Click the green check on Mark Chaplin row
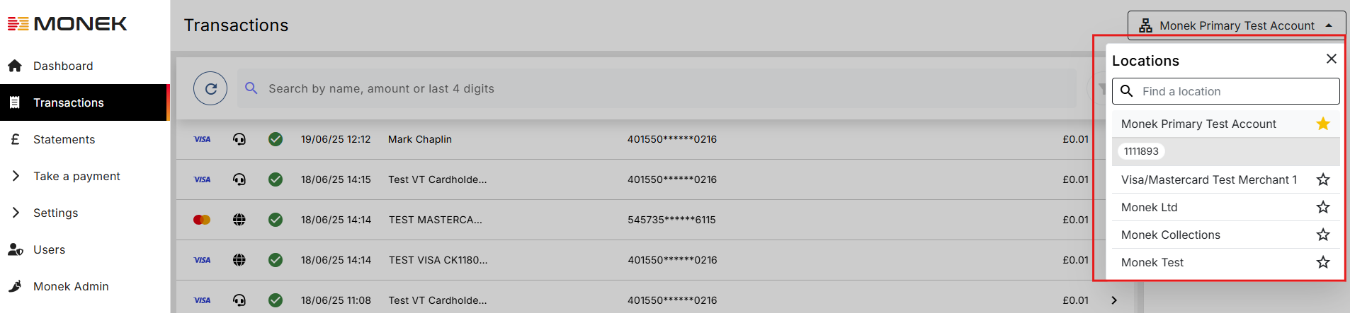The height and width of the screenshot is (313, 1350). pyautogui.click(x=276, y=139)
